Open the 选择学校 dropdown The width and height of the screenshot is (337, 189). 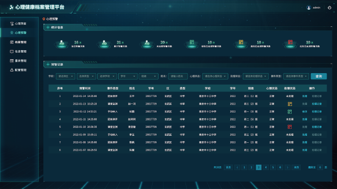click(x=107, y=76)
